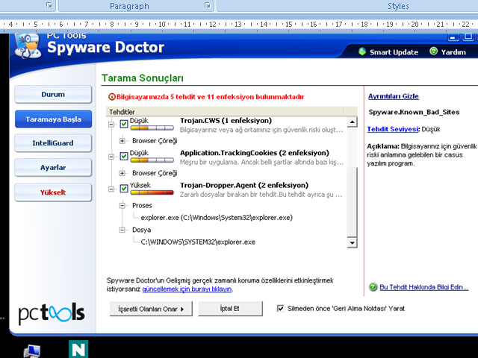This screenshot has width=478, height=358.
Task: Switch to IntelliGuard section
Action: coord(53,143)
